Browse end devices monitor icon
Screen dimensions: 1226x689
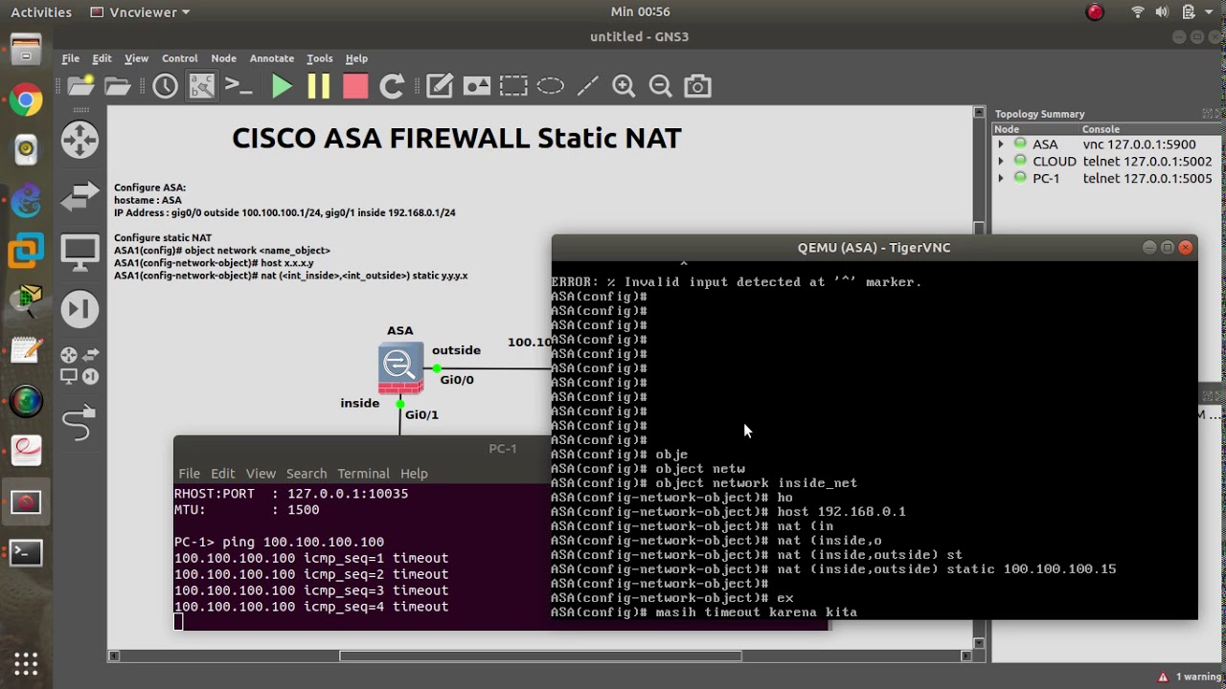coord(79,253)
